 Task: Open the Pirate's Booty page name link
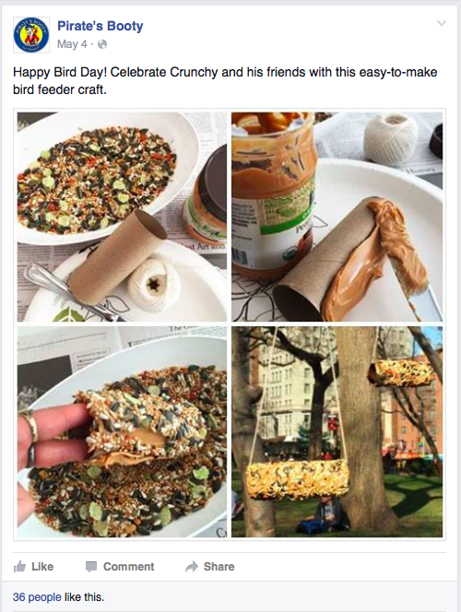click(100, 26)
